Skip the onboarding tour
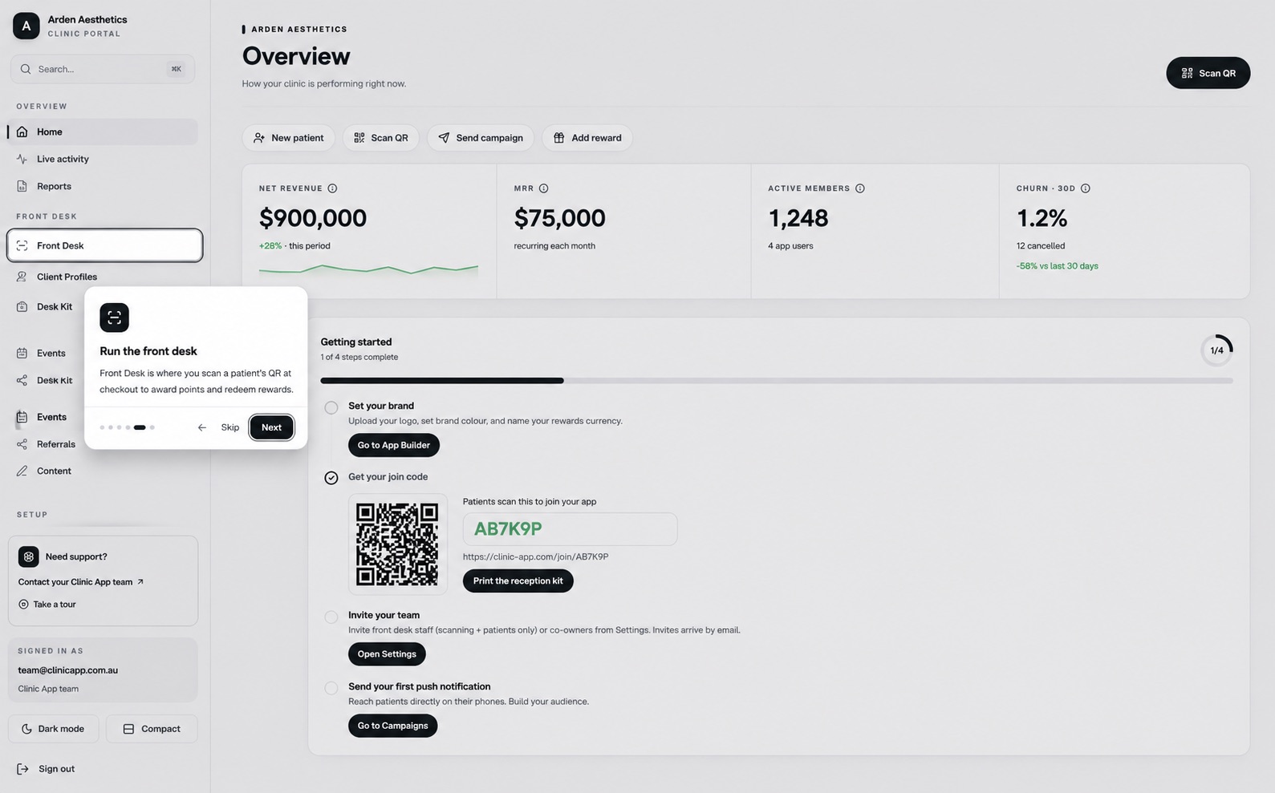Viewport: 1275px width, 793px height. click(230, 427)
